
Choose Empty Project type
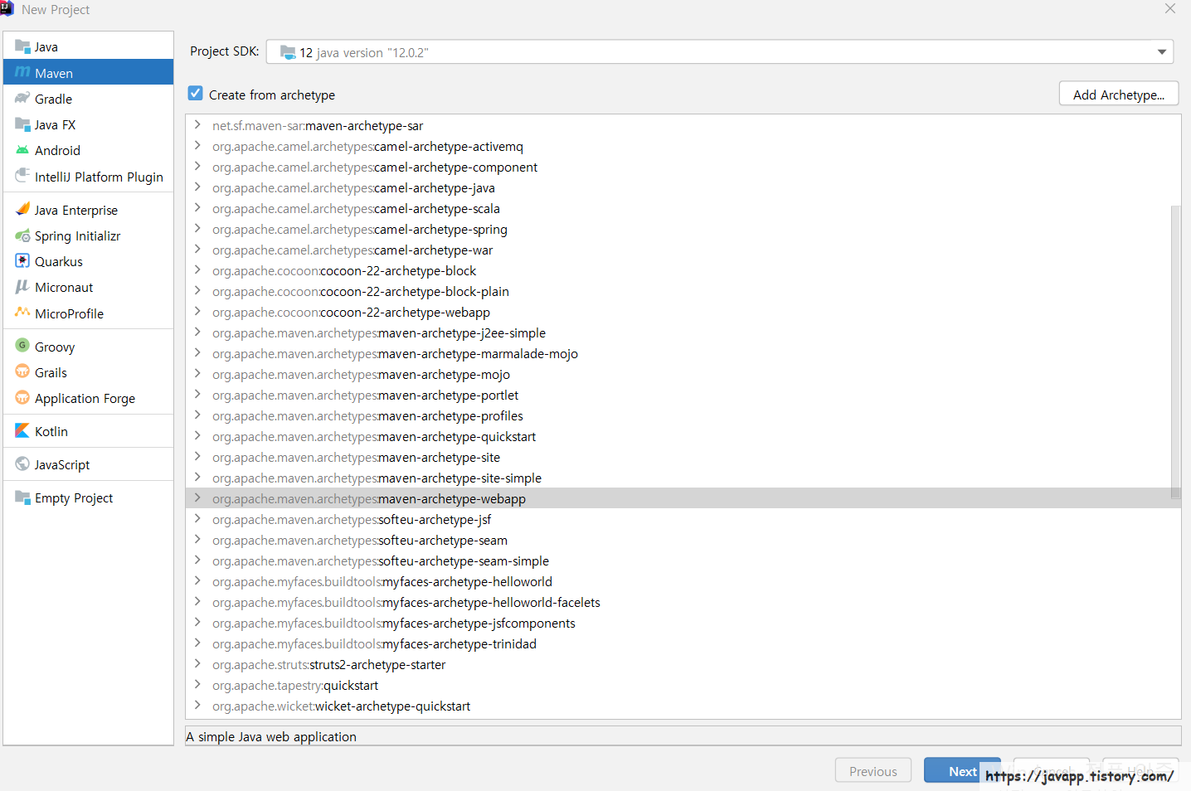pyautogui.click(x=89, y=497)
